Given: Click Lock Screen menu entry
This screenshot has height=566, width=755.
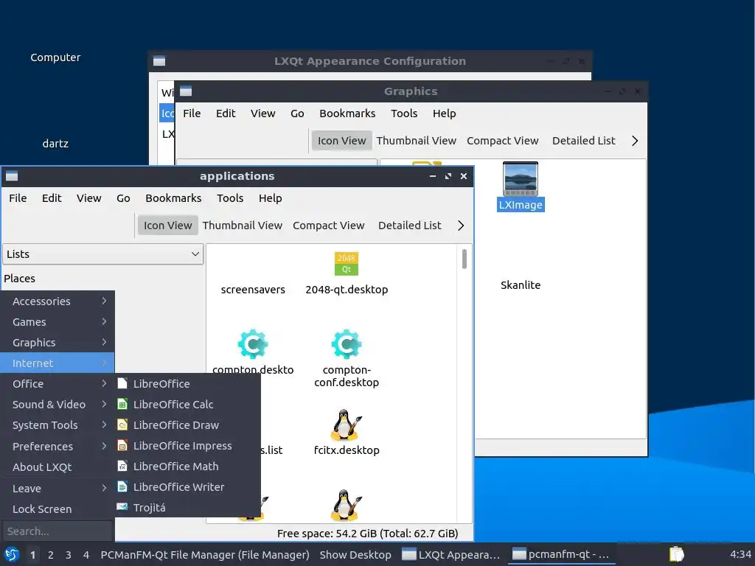Looking at the screenshot, I should coord(58,509).
